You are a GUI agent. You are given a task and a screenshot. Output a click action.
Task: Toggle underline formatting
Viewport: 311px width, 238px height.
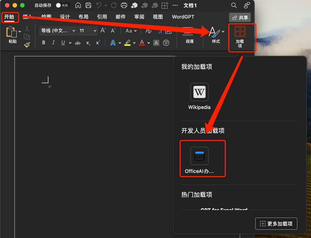coord(63,42)
